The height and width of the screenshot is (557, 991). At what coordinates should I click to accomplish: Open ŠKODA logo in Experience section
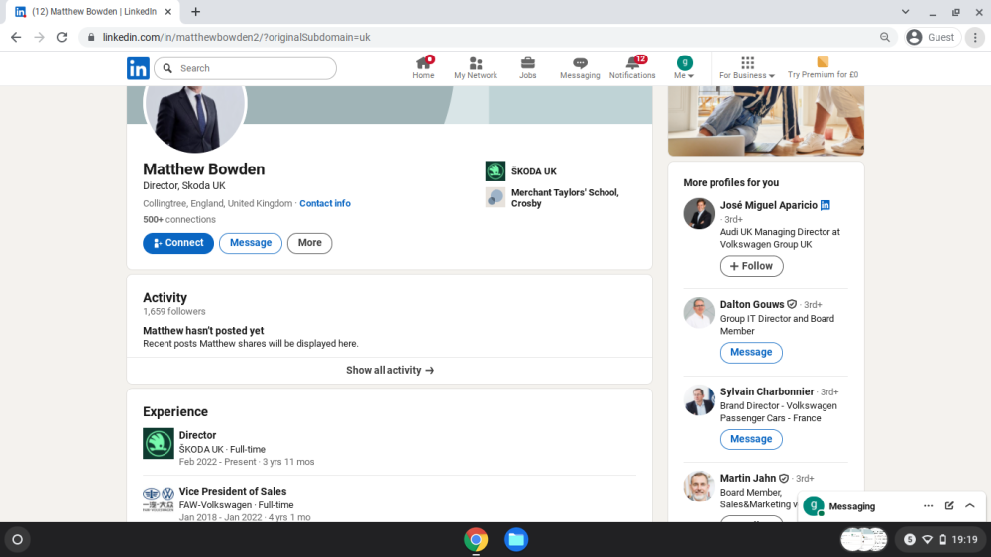pos(158,443)
